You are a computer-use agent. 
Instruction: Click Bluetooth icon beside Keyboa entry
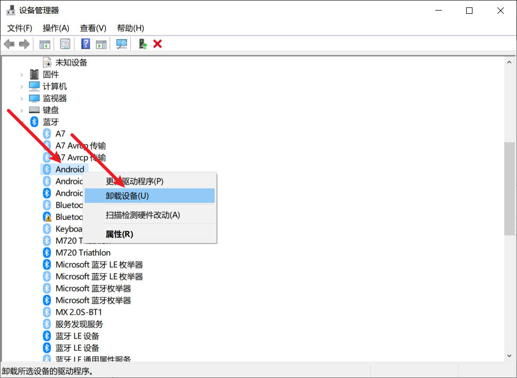pyautogui.click(x=47, y=228)
